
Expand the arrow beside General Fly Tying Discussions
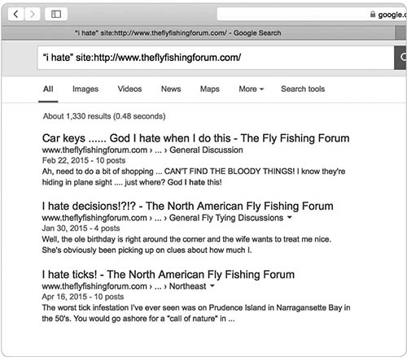290,217
